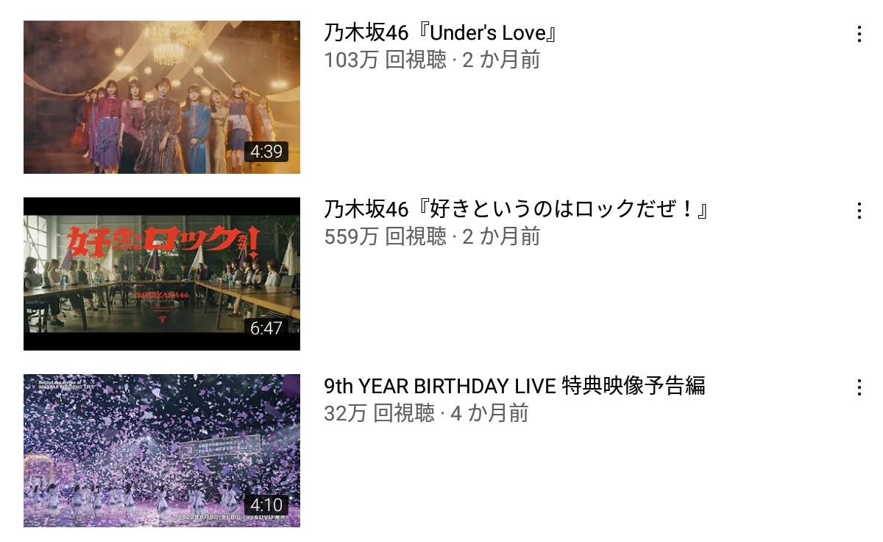Click the 4:39 duration badge
883x542 pixels.
point(266,152)
